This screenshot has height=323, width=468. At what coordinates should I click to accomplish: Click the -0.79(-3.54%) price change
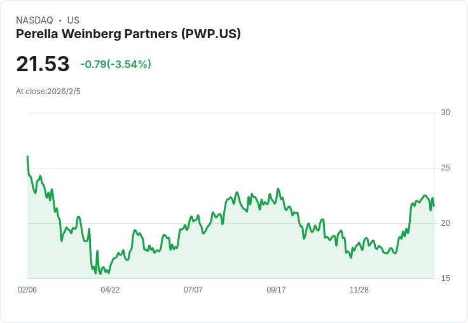pyautogui.click(x=116, y=64)
